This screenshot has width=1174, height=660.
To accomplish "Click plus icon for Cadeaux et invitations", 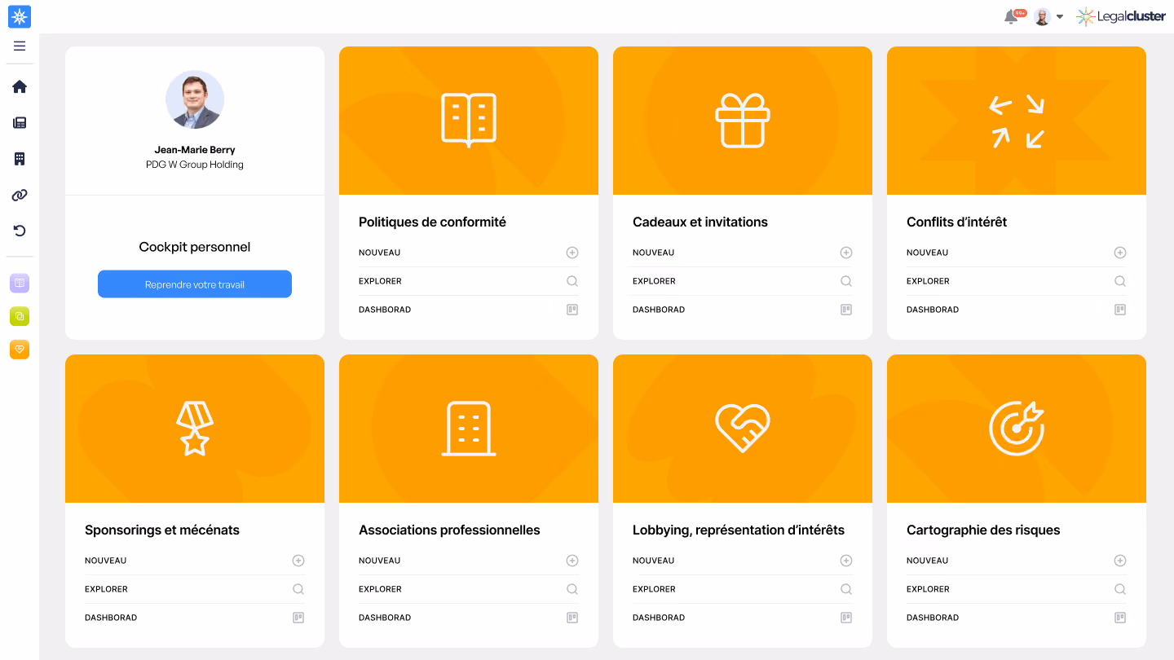I will pyautogui.click(x=846, y=253).
